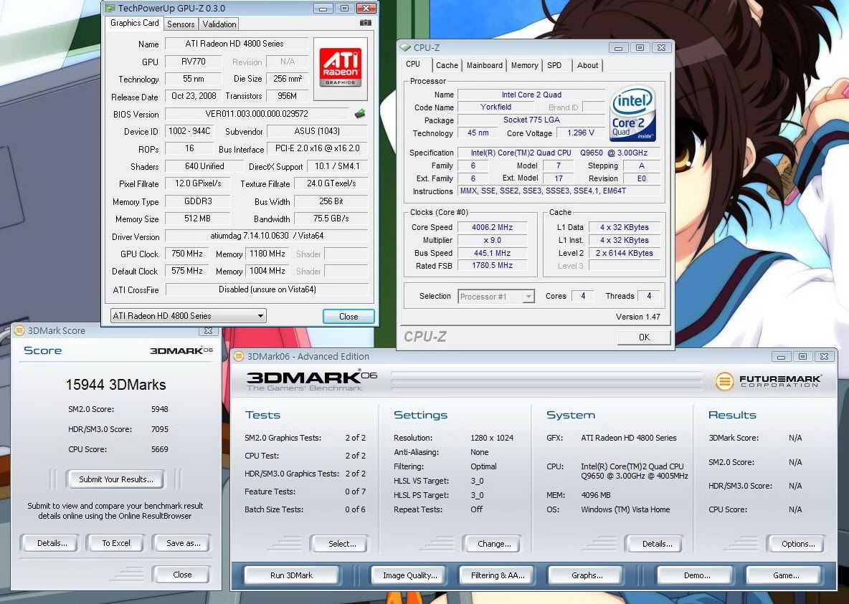Click the To Excel export button

116,543
